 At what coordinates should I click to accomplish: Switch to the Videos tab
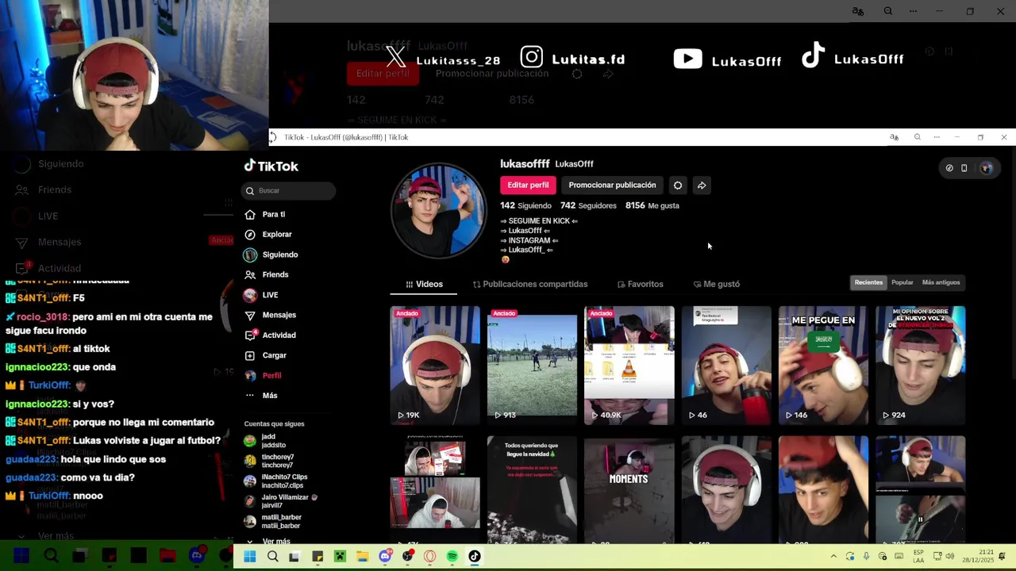[424, 284]
